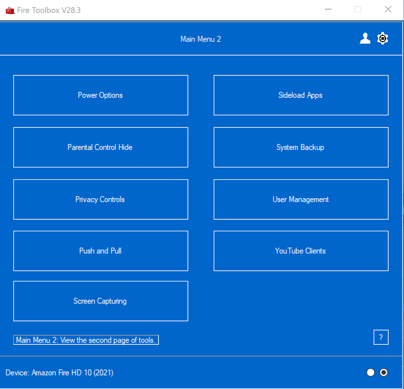Image resolution: width=404 pixels, height=389 pixels.
Task: Switch to first page radio button
Action: tap(370, 372)
